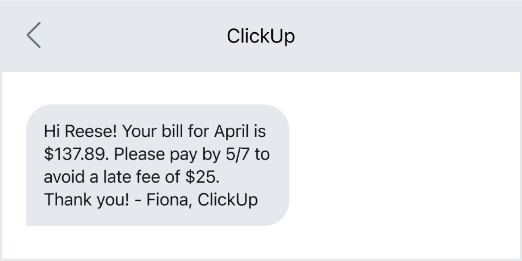The width and height of the screenshot is (522, 261).
Task: Click the word "Your" in the message
Action: 139,132
